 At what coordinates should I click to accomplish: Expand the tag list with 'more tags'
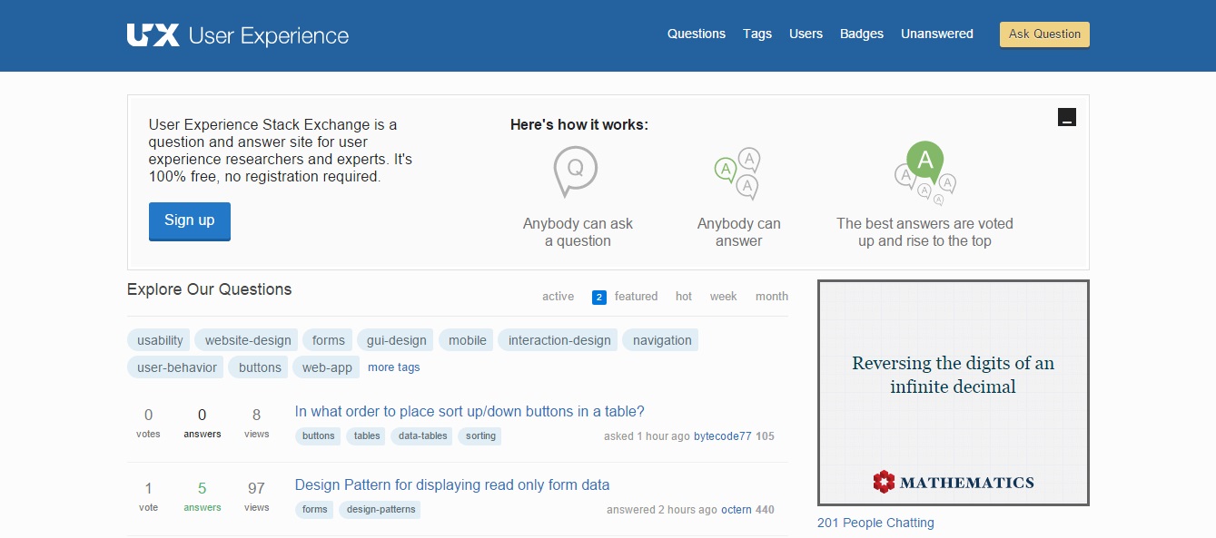(x=393, y=367)
